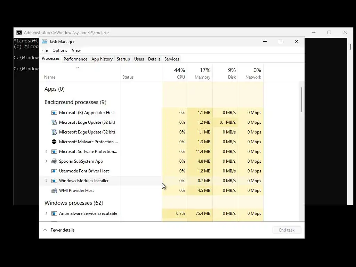Select the Microsoft (R) Aggregator Host icon
This screenshot has height=267, width=356.
pos(54,113)
